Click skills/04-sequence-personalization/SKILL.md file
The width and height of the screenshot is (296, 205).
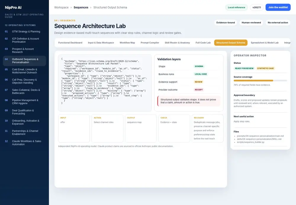click(259, 139)
